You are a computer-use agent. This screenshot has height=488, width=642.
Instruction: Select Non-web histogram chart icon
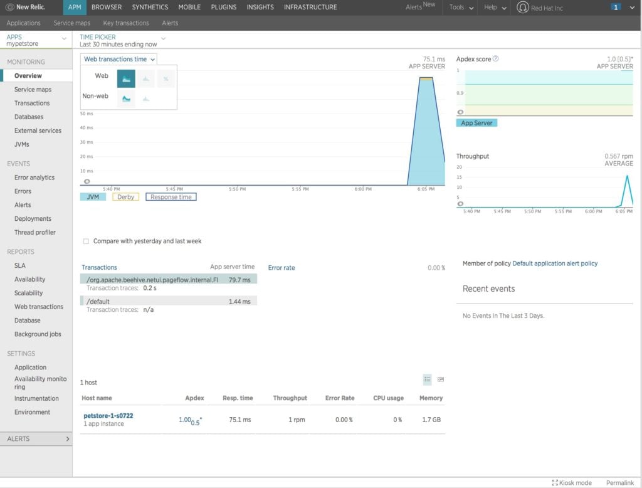tap(146, 98)
